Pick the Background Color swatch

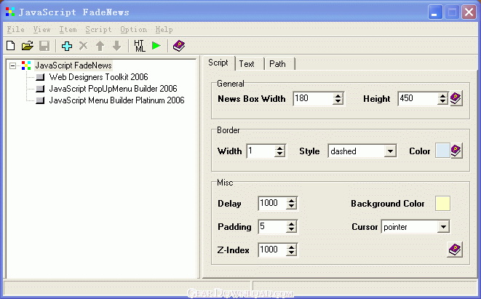(x=442, y=203)
